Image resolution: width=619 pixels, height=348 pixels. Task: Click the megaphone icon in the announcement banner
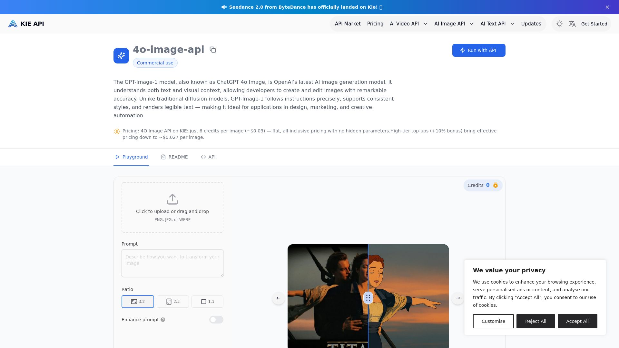224,7
